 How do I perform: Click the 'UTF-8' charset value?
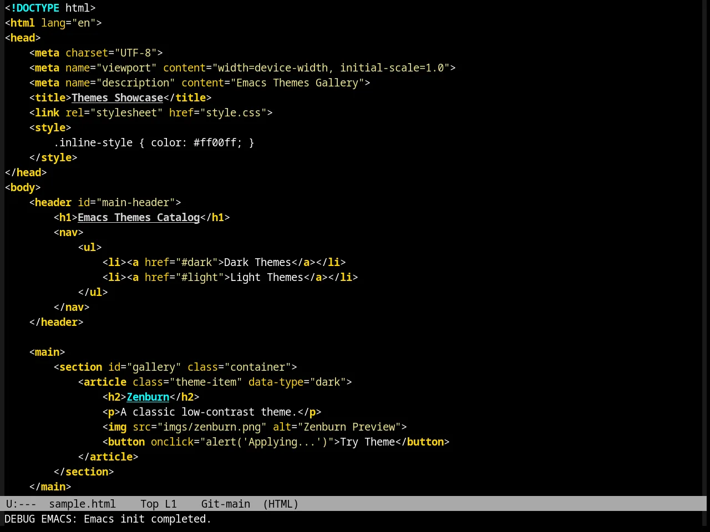136,53
